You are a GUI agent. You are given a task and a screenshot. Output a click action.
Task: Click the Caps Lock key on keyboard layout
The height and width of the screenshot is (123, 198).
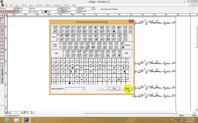[55, 45]
